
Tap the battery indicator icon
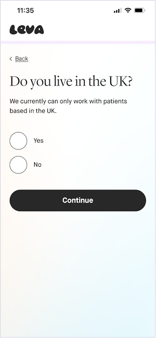click(140, 10)
